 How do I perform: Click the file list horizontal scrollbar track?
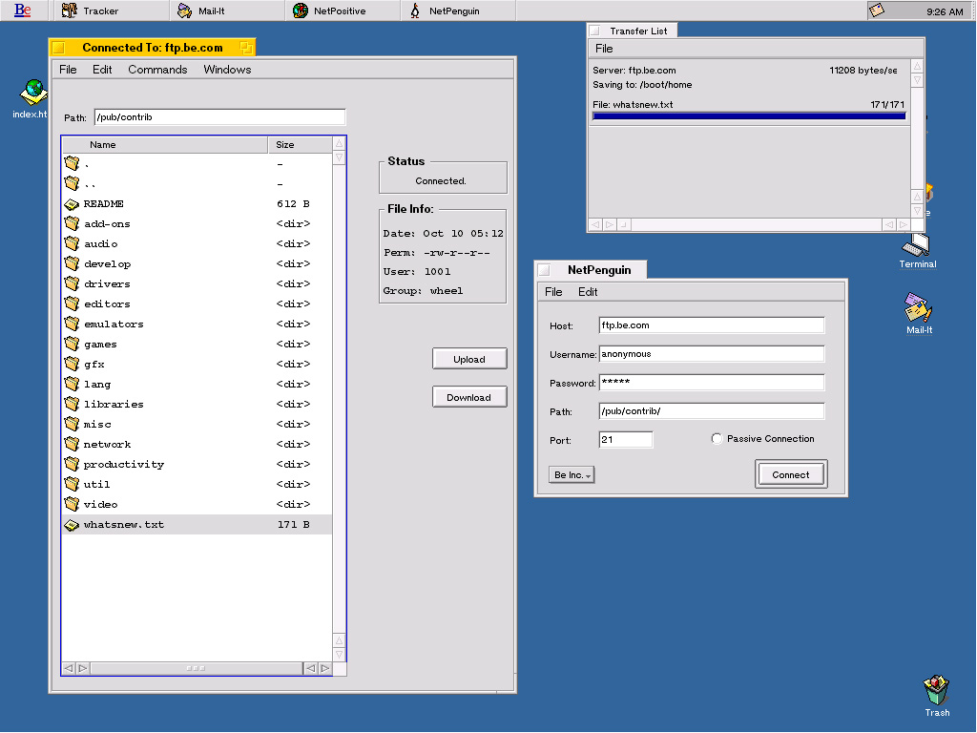(x=196, y=668)
